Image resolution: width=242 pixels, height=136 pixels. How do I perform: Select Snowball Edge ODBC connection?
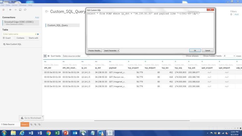[21, 23]
